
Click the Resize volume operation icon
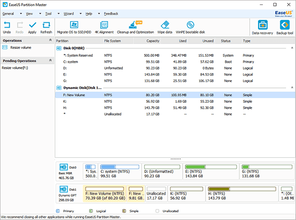[5, 47]
